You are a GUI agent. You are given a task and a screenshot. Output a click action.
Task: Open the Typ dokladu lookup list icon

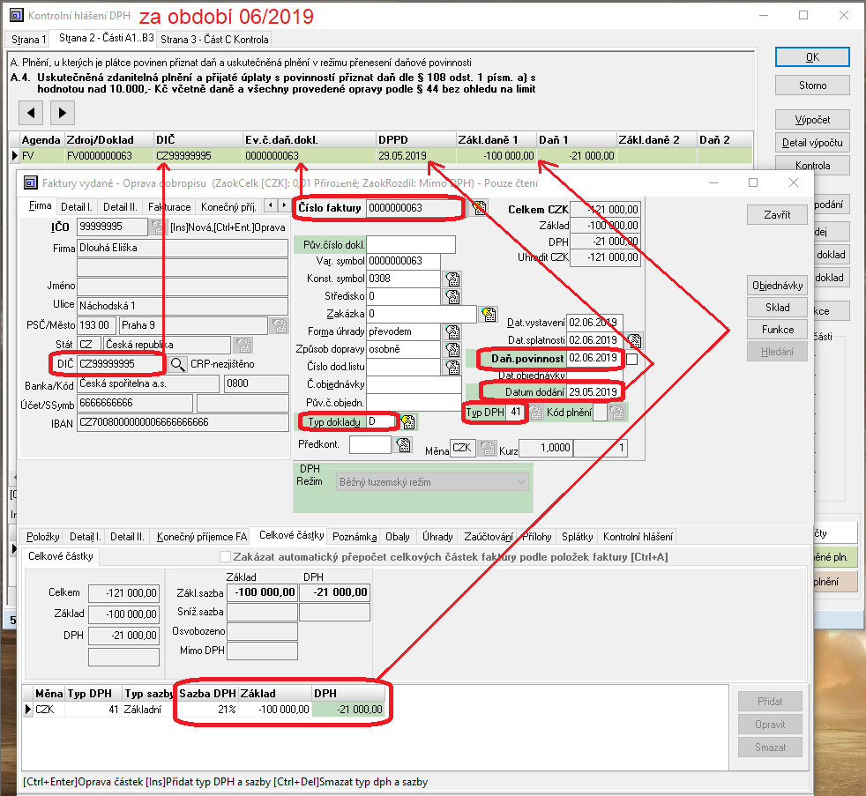click(408, 422)
